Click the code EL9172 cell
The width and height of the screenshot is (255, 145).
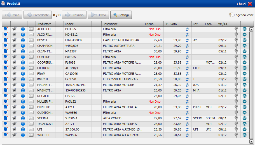pyautogui.click(x=78, y=96)
